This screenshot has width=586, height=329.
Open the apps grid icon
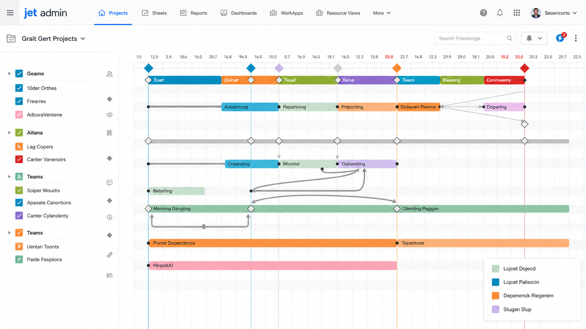click(x=517, y=13)
